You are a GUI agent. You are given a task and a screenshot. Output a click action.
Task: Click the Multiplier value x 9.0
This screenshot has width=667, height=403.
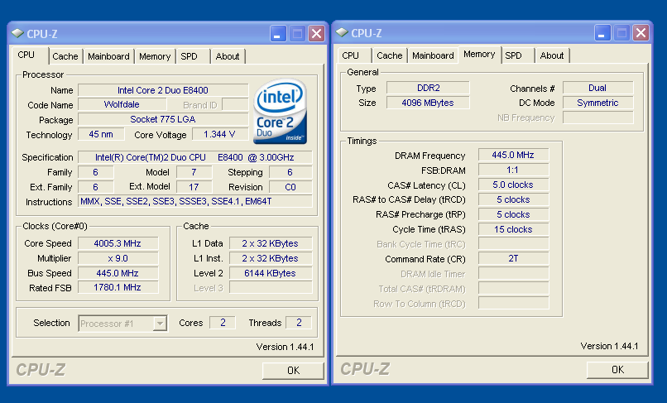[118, 258]
